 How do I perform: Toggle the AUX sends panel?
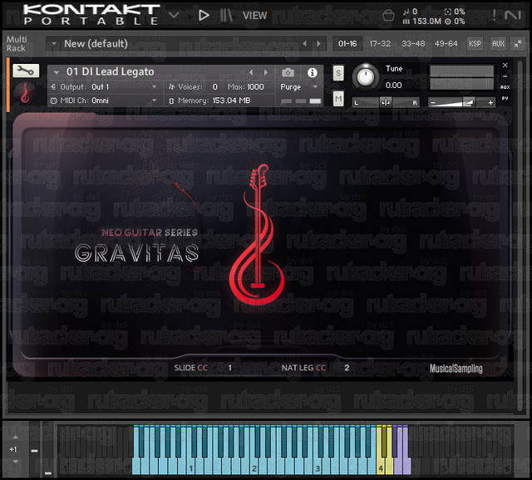coord(498,44)
